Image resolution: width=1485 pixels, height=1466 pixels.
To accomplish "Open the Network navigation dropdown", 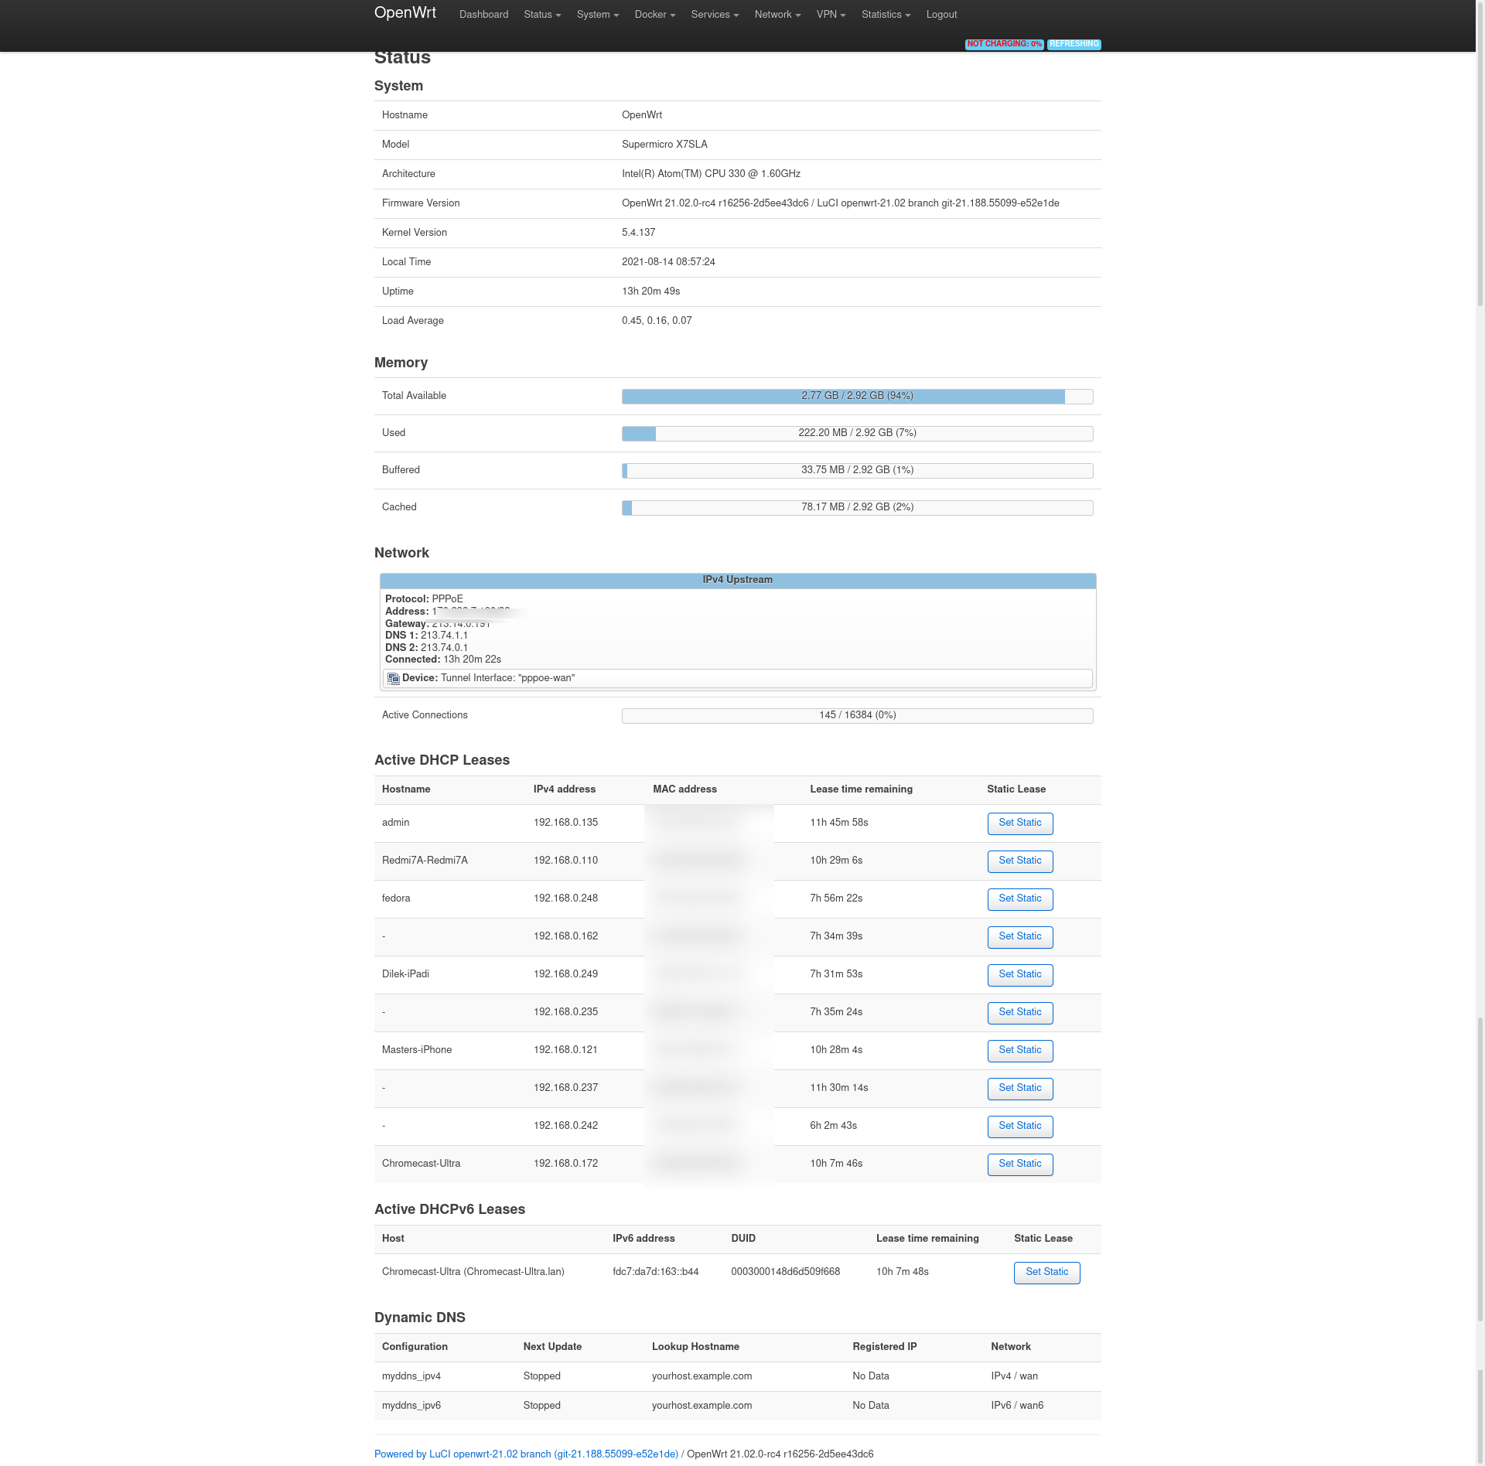I will [777, 15].
